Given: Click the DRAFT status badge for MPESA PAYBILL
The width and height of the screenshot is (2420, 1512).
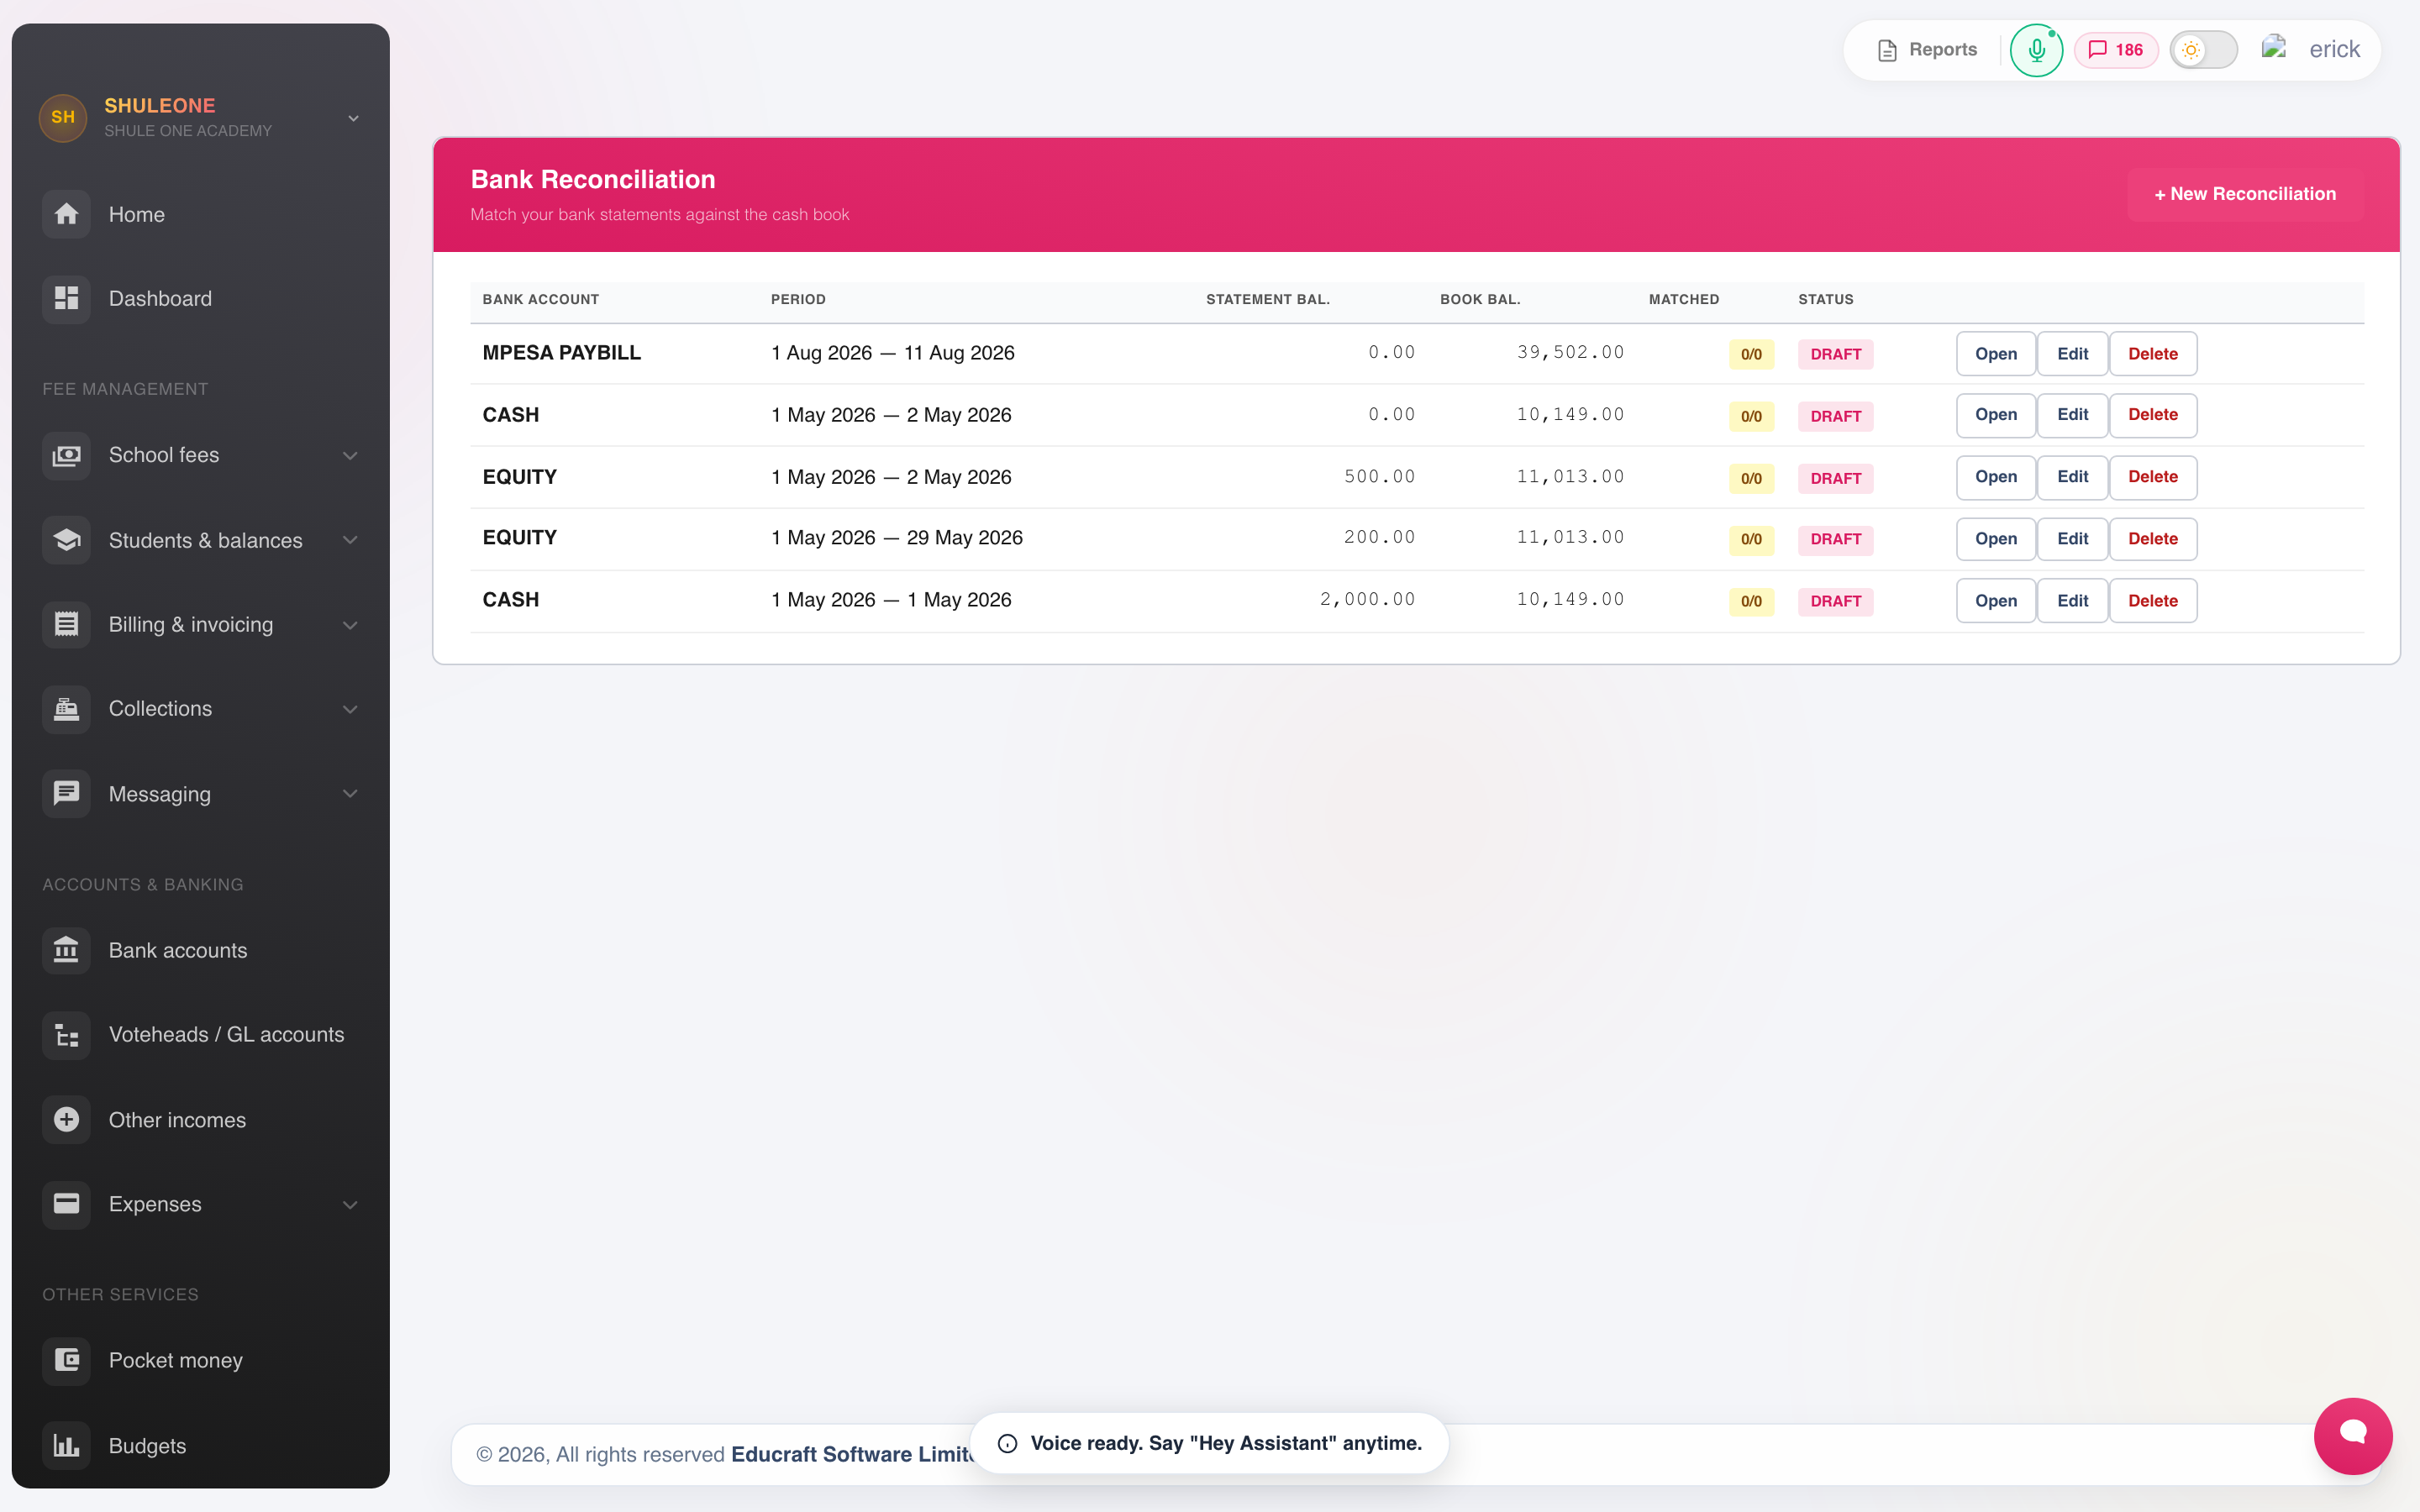Looking at the screenshot, I should pyautogui.click(x=1835, y=354).
